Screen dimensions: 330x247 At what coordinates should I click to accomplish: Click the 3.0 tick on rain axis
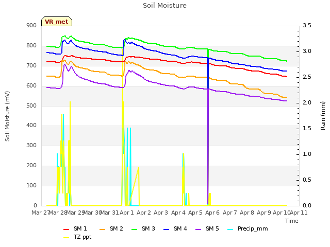coord(307,51)
